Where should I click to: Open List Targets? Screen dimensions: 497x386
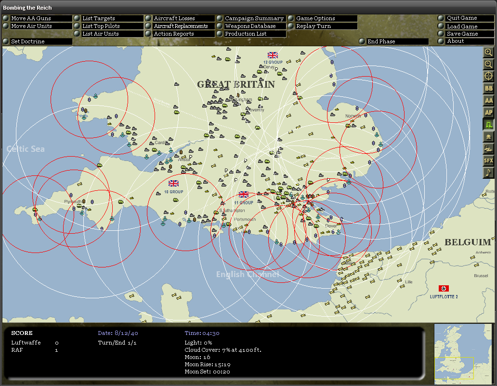click(109, 18)
